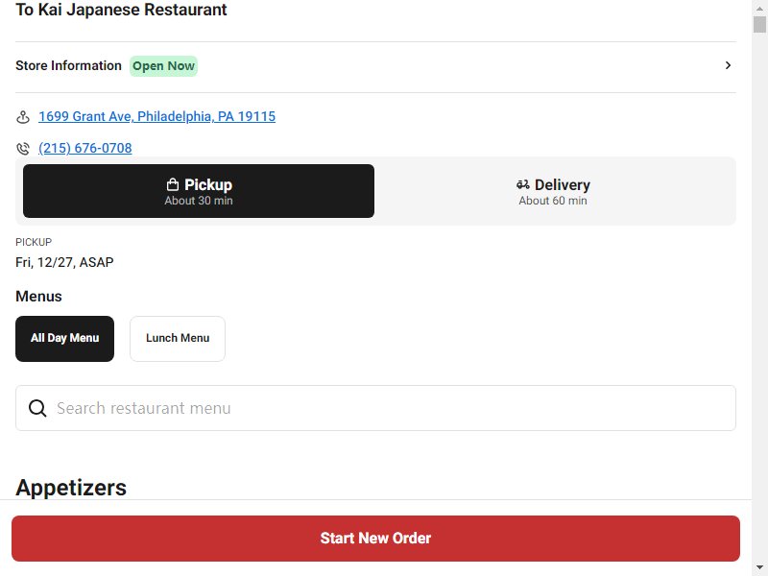Click the location pin icon beside address

click(22, 117)
